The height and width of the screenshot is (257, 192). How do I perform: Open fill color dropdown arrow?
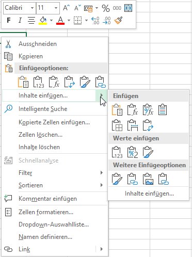click(51, 21)
